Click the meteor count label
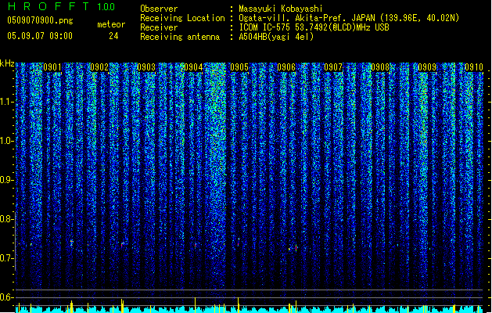This screenshot has height=313, width=492. [111, 24]
